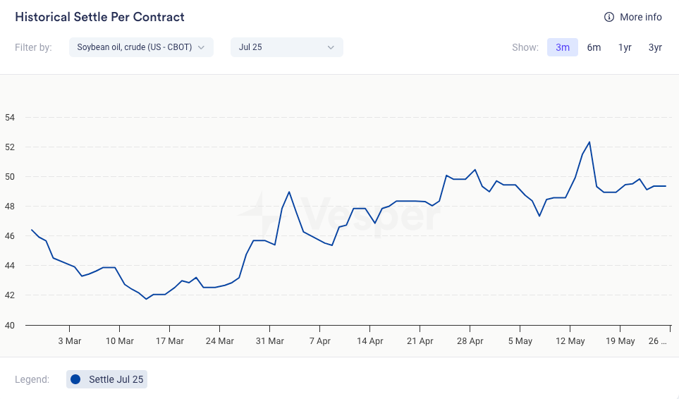679x399 pixels.
Task: Switch to the 6m time range
Action: (x=594, y=47)
